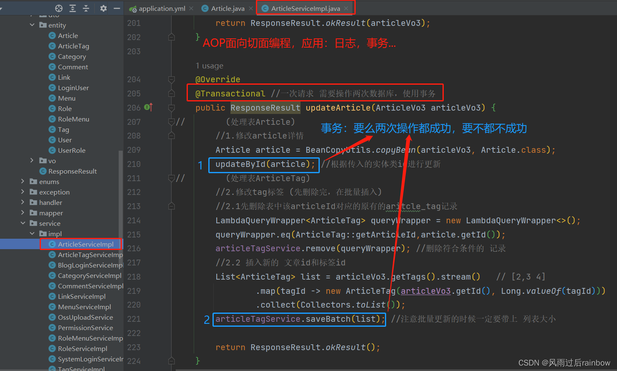The width and height of the screenshot is (617, 371).
Task: Click the Collapse All icon in project toolbar
Action: pos(86,8)
